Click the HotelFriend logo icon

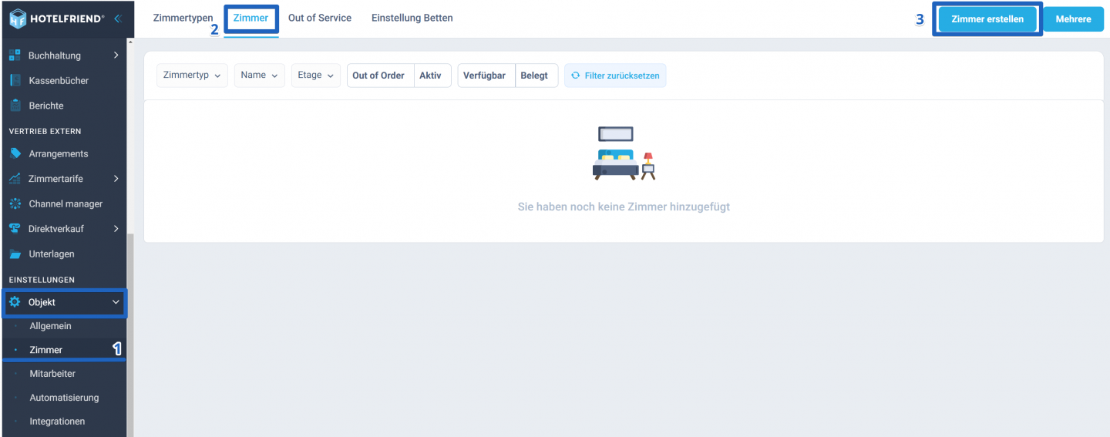click(18, 18)
